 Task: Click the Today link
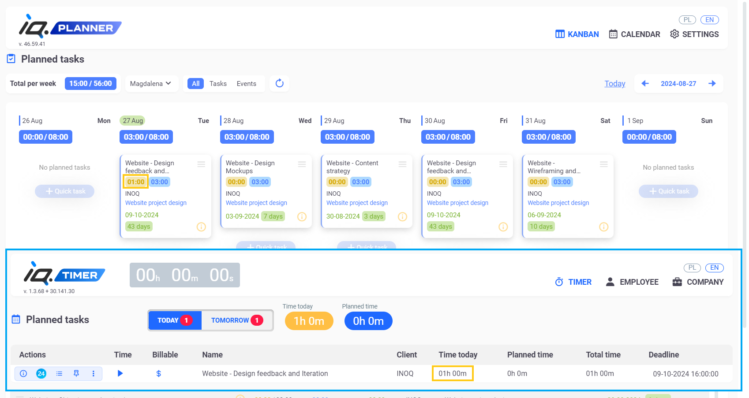(x=614, y=84)
